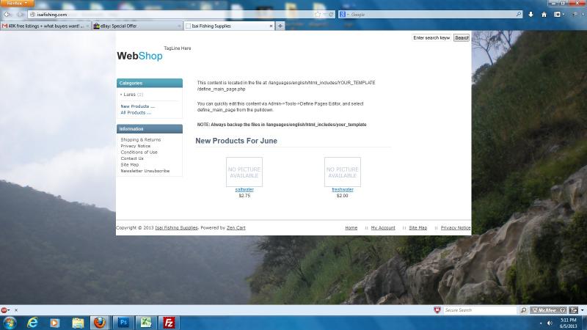Image resolution: width=587 pixels, height=330 pixels.
Task: Switch to FileZilla from the taskbar
Action: pyautogui.click(x=169, y=323)
